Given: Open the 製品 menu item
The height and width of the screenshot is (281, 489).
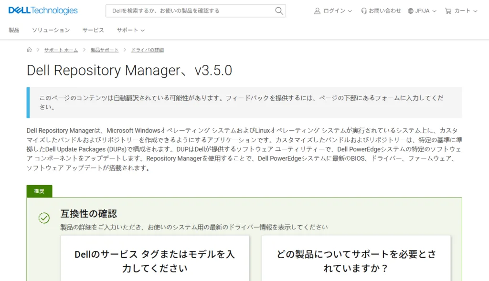Looking at the screenshot, I should tap(14, 30).
